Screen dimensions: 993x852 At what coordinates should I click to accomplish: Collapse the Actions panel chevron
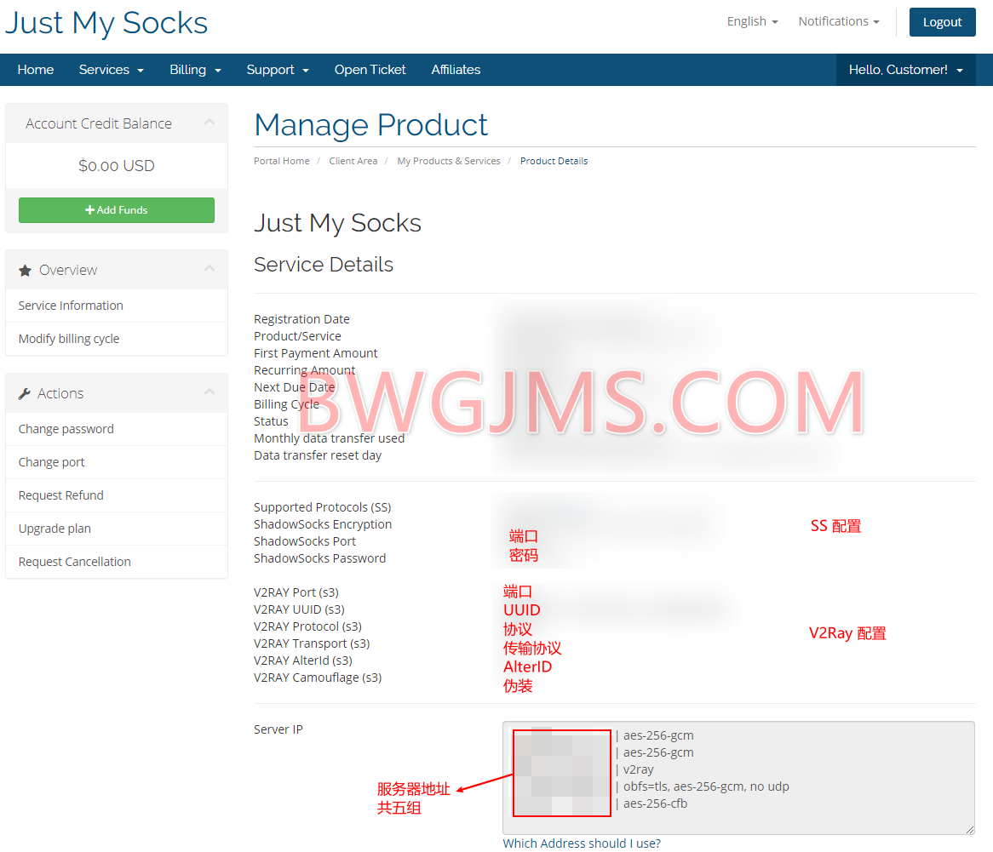(210, 392)
